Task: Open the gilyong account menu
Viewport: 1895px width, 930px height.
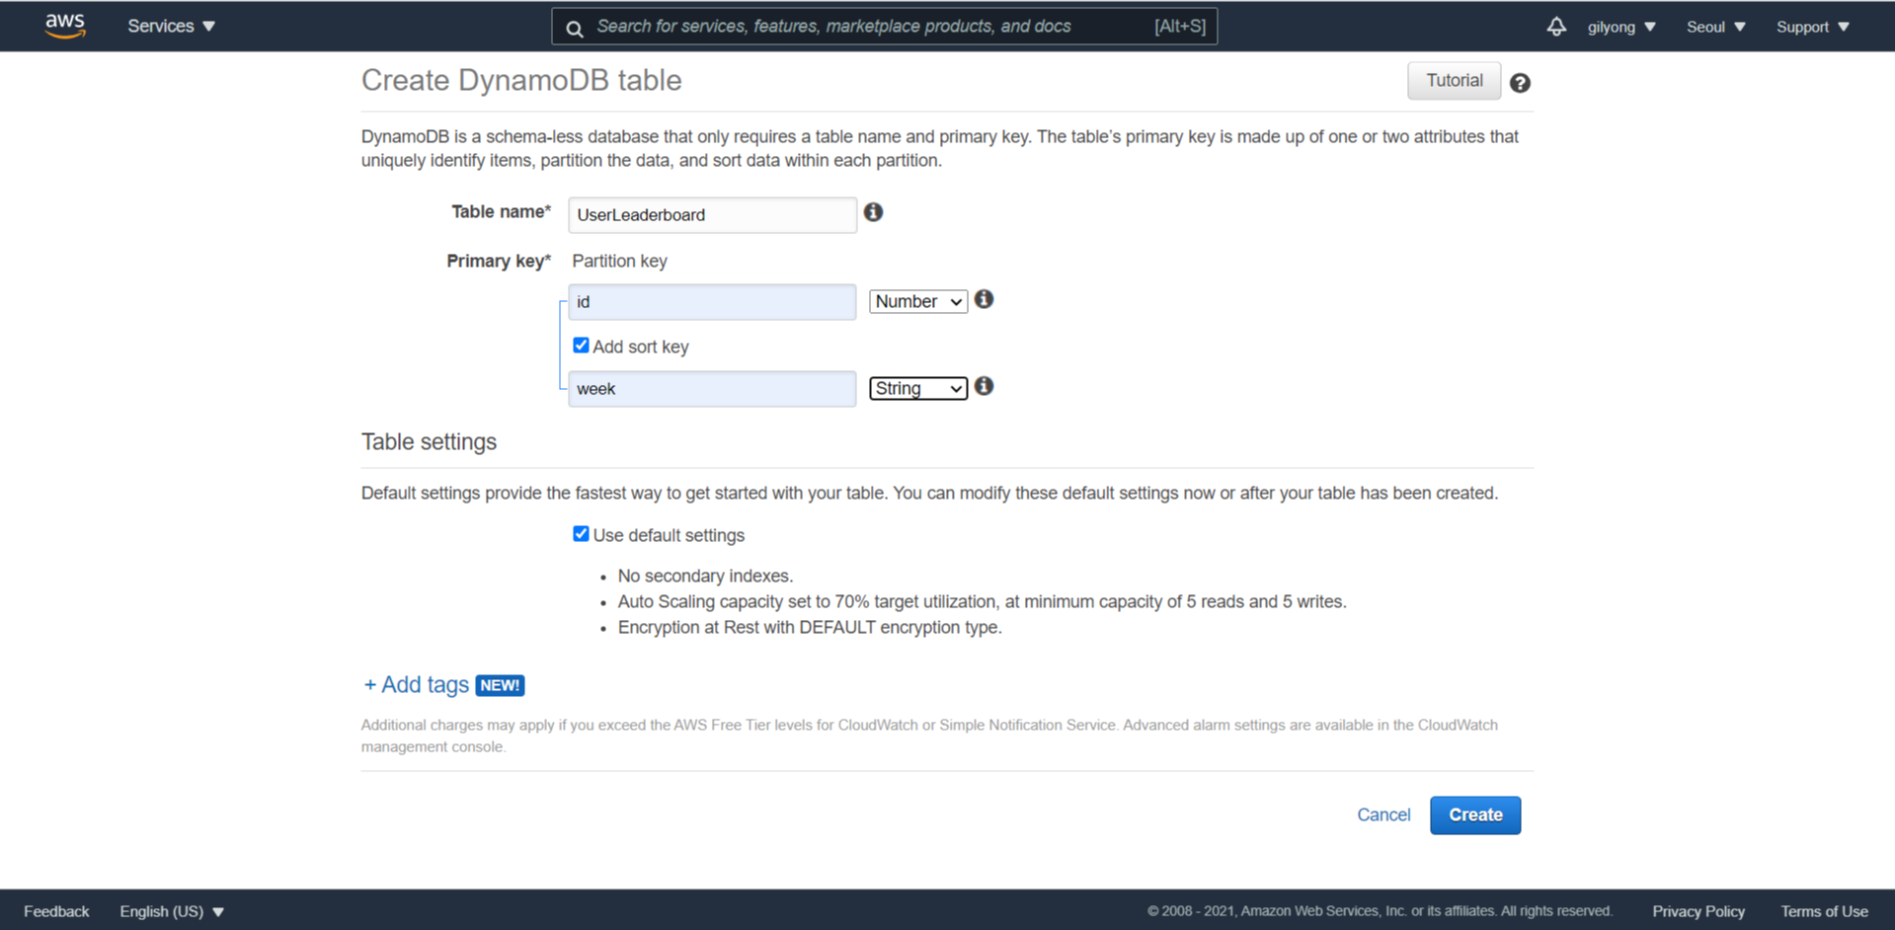Action: [1621, 27]
